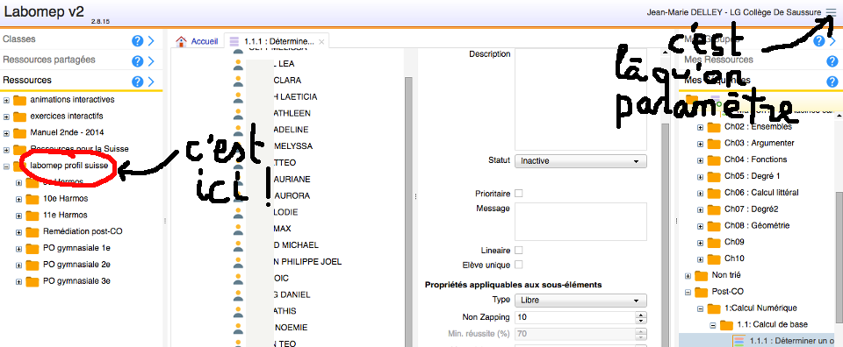Close the 1.1.1 Déterminer tab

click(321, 42)
